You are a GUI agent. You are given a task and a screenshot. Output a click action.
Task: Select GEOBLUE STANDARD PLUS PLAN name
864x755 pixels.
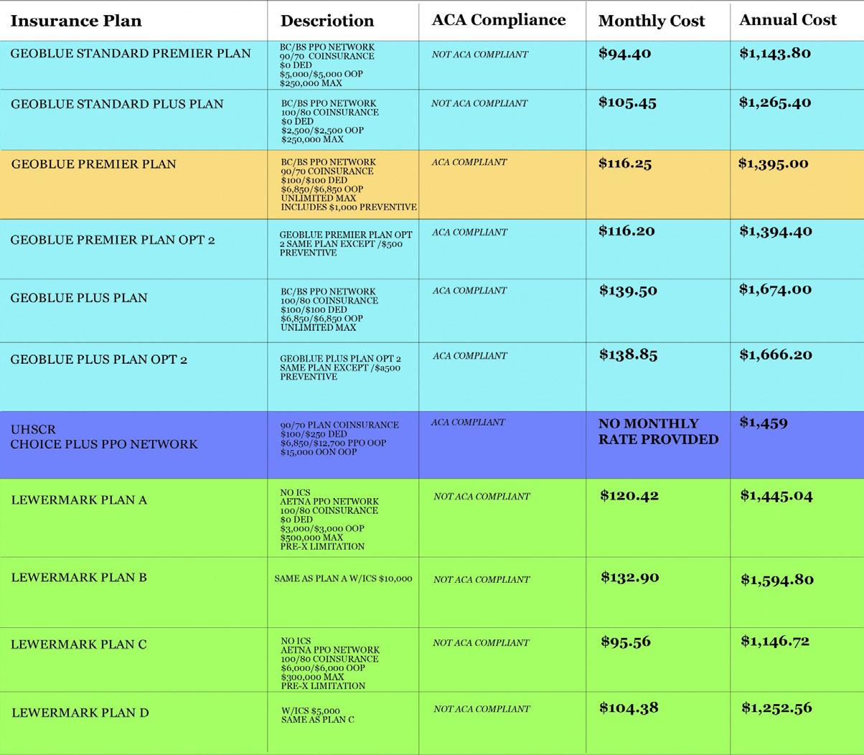pyautogui.click(x=117, y=104)
